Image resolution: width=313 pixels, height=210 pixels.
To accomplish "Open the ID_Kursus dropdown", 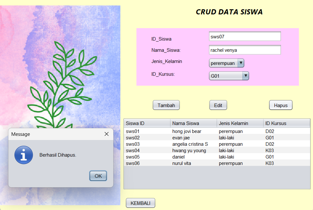I will (245, 76).
